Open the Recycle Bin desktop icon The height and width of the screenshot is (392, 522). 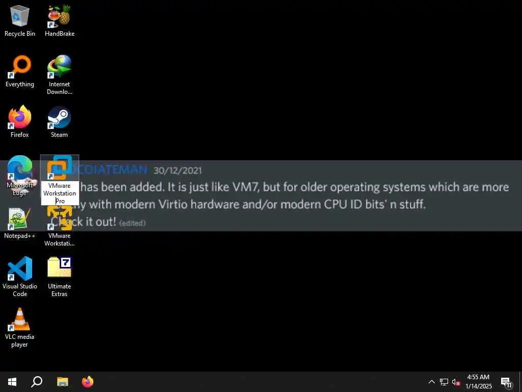coord(20,20)
